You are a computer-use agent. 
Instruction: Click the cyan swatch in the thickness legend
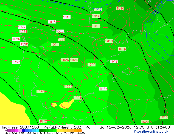tap(37, 130)
